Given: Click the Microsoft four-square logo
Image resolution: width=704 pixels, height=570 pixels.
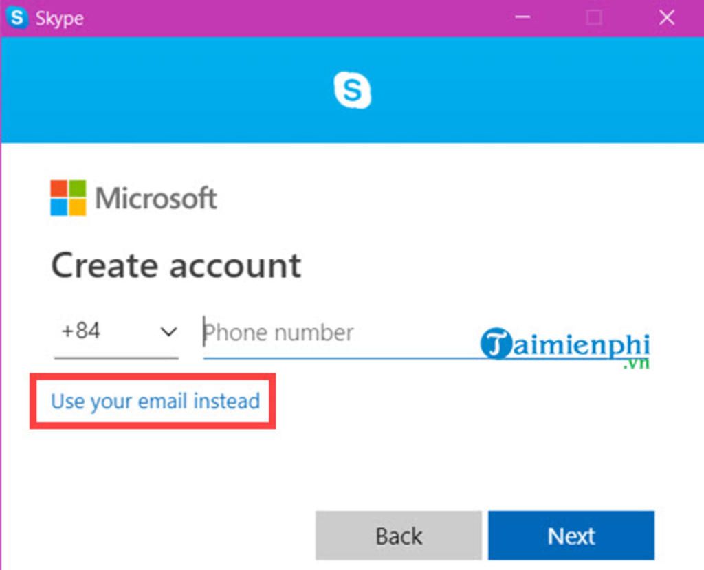Looking at the screenshot, I should (68, 198).
